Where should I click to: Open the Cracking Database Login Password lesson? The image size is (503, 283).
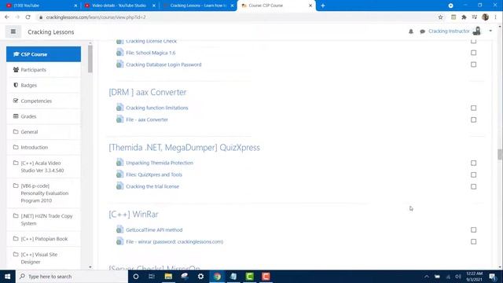click(x=163, y=64)
